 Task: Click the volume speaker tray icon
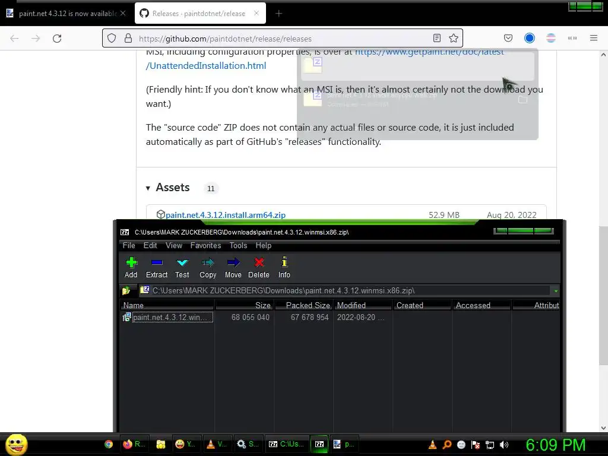(x=504, y=445)
